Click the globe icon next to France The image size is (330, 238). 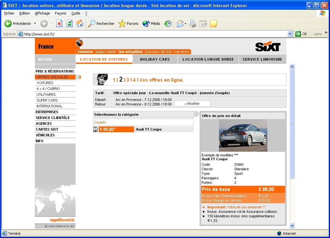coord(79,43)
